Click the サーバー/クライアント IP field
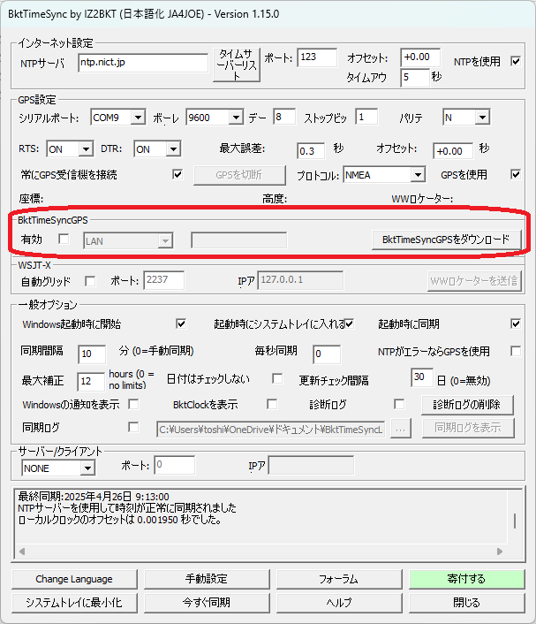Viewport: 536px width, 624px height. tap(311, 465)
